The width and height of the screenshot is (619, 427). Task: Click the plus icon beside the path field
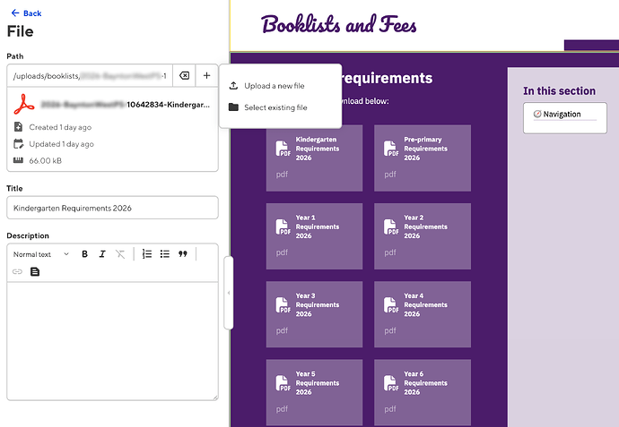[206, 76]
